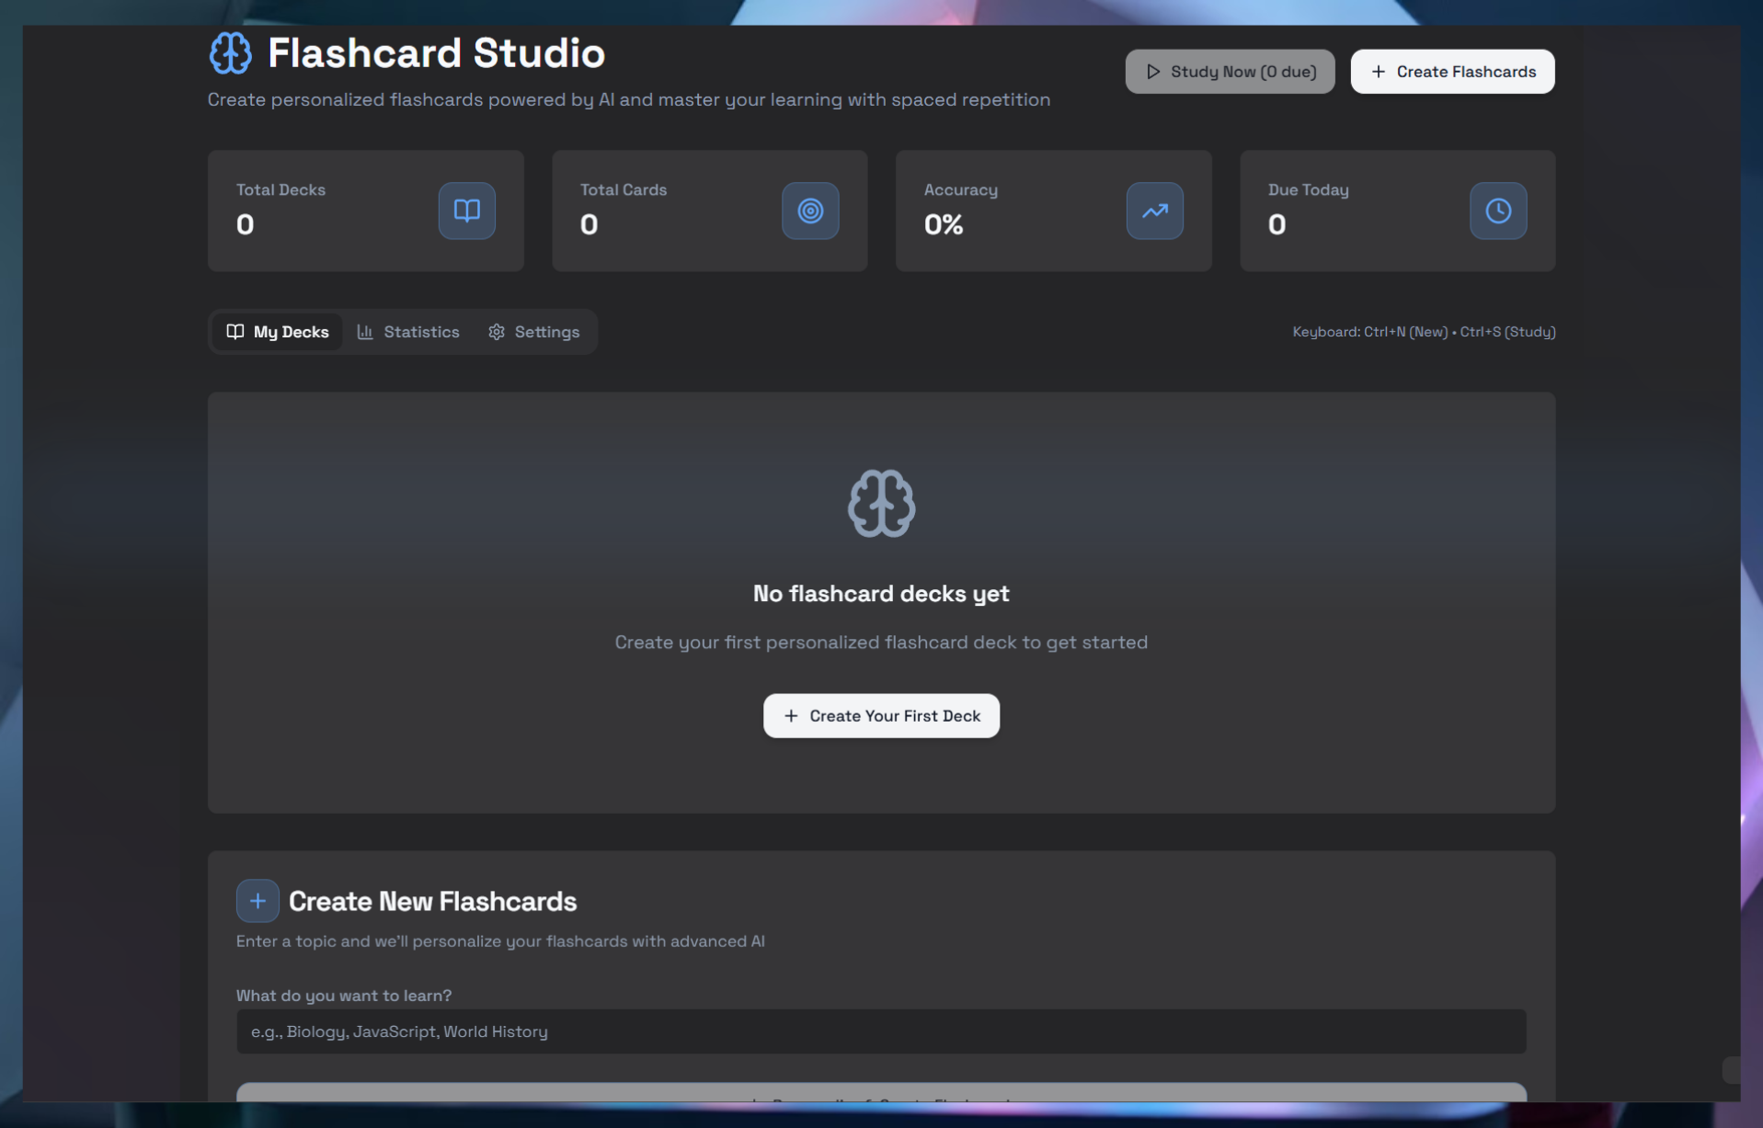Click the play icon on Study Now

tap(1153, 71)
